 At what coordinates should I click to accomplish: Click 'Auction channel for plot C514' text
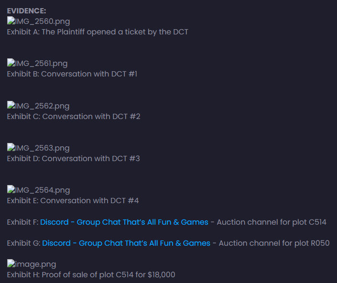272,222
